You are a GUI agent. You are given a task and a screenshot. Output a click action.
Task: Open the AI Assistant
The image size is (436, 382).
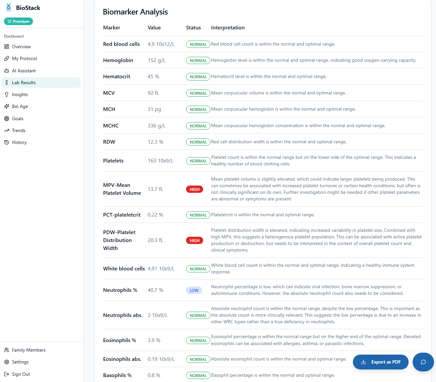point(24,70)
